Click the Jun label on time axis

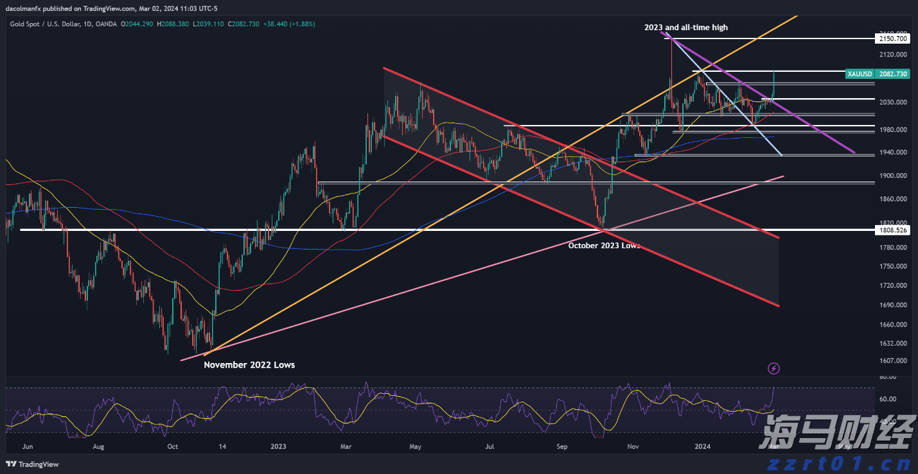pyautogui.click(x=27, y=446)
